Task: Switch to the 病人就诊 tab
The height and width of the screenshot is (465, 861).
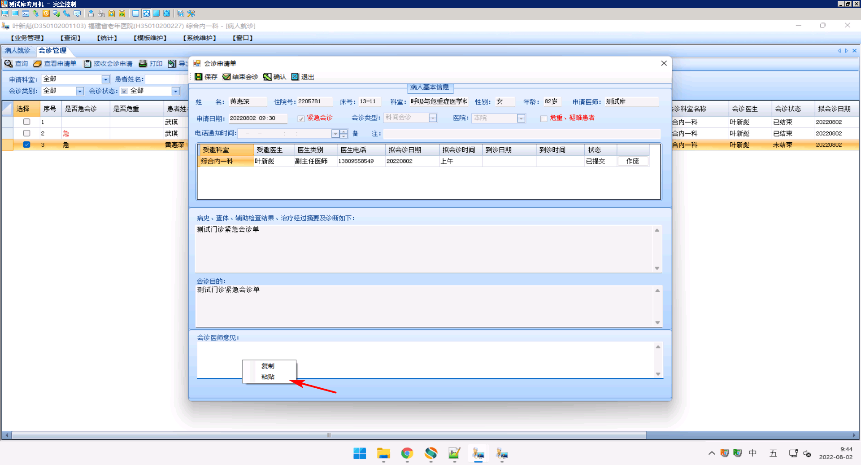Action: click(17, 51)
